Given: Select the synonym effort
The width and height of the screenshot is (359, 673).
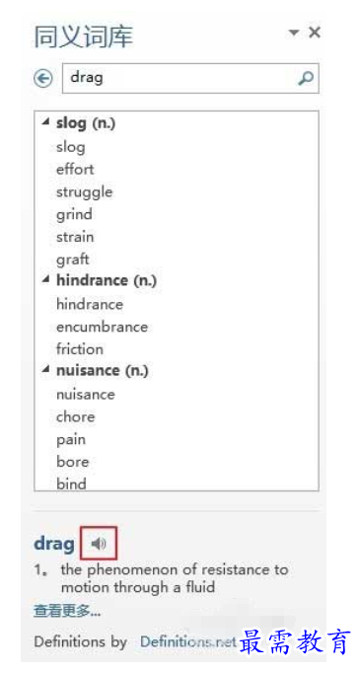Looking at the screenshot, I should pyautogui.click(x=75, y=169).
